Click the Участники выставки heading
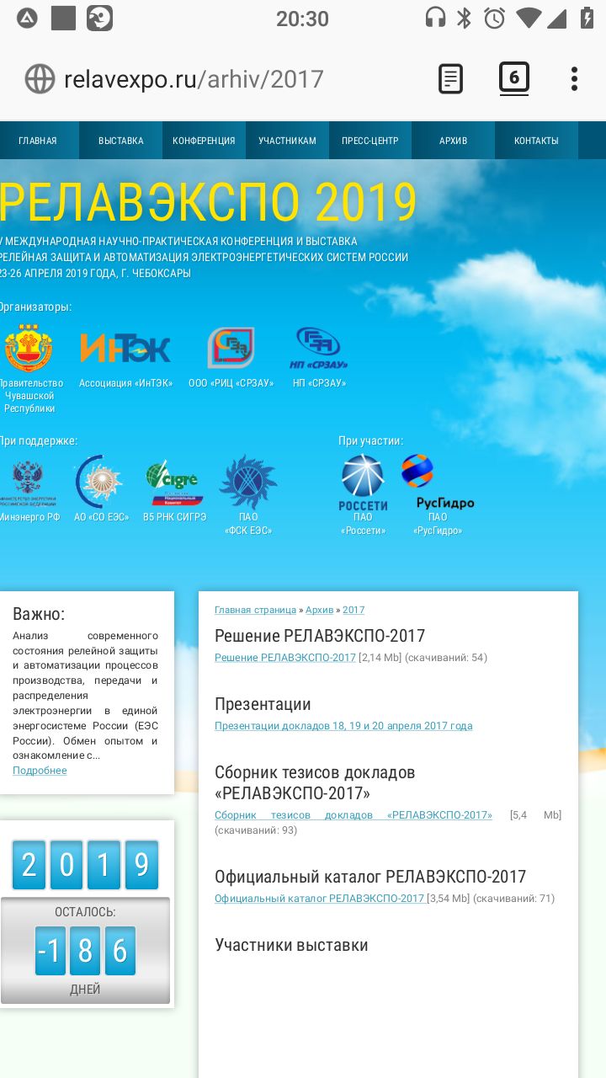The width and height of the screenshot is (606, 1078). click(x=291, y=945)
